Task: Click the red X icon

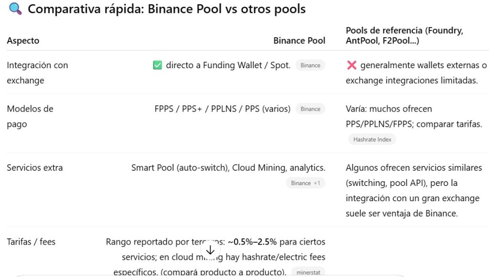Action: pos(351,65)
